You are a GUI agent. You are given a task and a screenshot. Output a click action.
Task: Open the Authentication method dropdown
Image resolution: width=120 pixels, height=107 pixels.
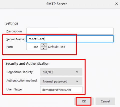(x=61, y=81)
